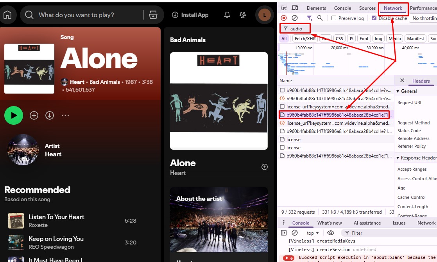437x262 pixels.
Task: Filter requests by Manifest
Action: point(415,39)
